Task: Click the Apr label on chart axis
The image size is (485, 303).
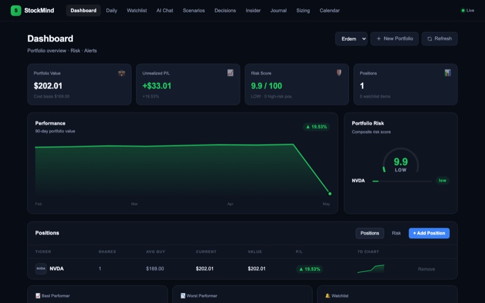Action: 231,204
